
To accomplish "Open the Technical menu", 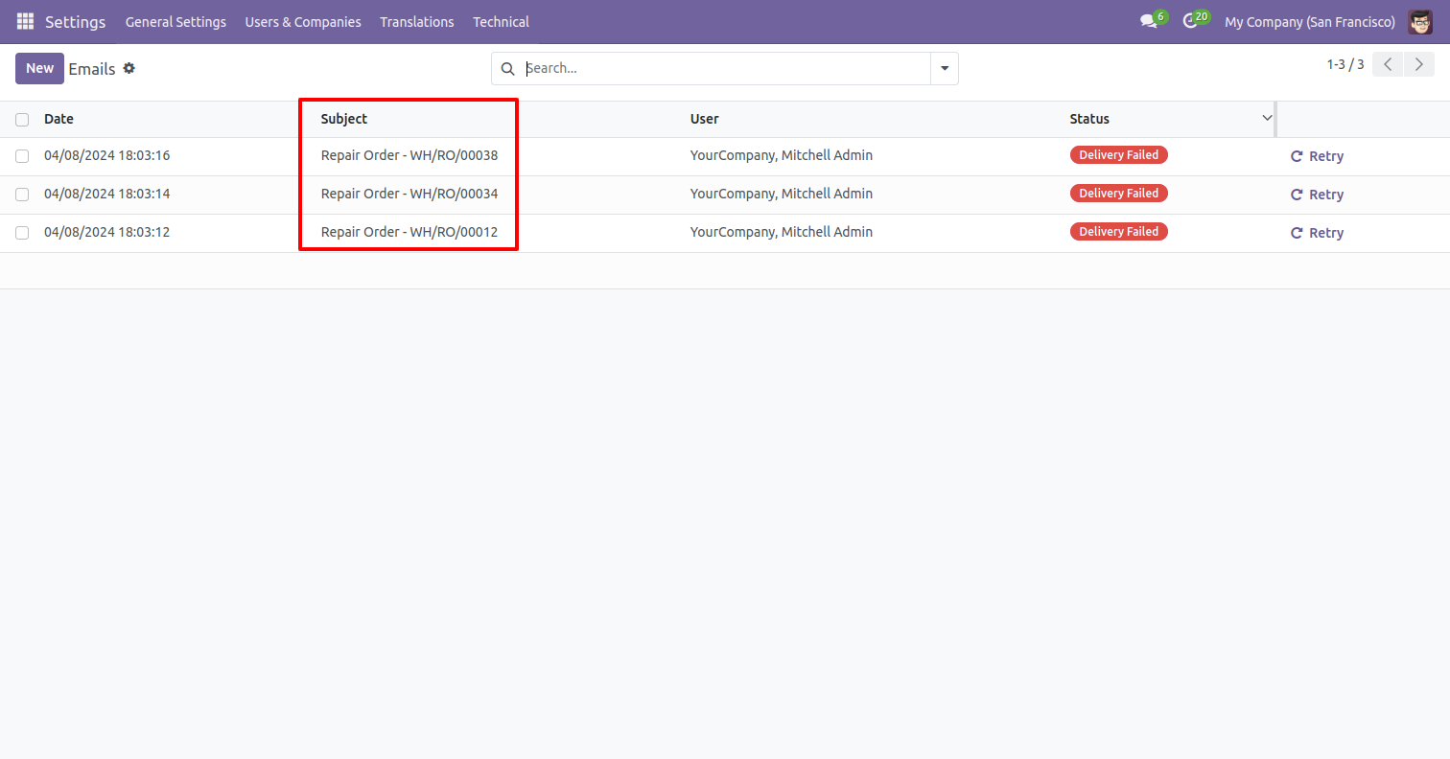I will [x=501, y=21].
